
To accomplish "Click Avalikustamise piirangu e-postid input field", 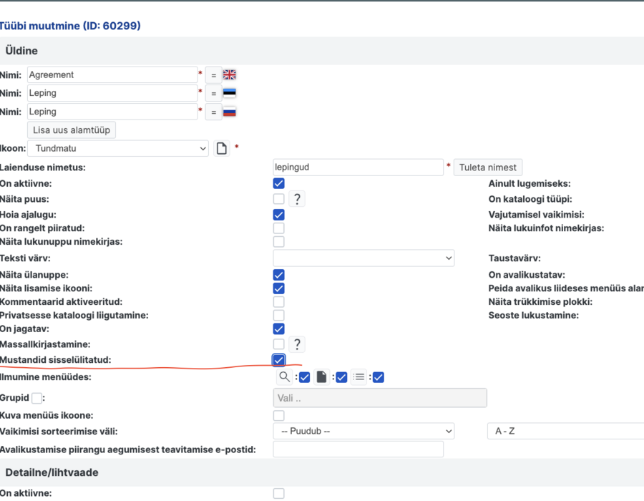I will point(358,449).
